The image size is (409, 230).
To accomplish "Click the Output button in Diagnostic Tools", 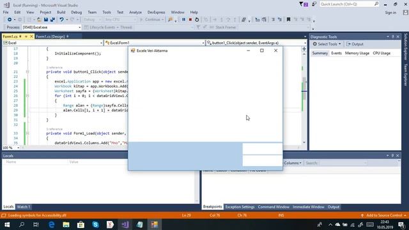I will [x=355, y=44].
